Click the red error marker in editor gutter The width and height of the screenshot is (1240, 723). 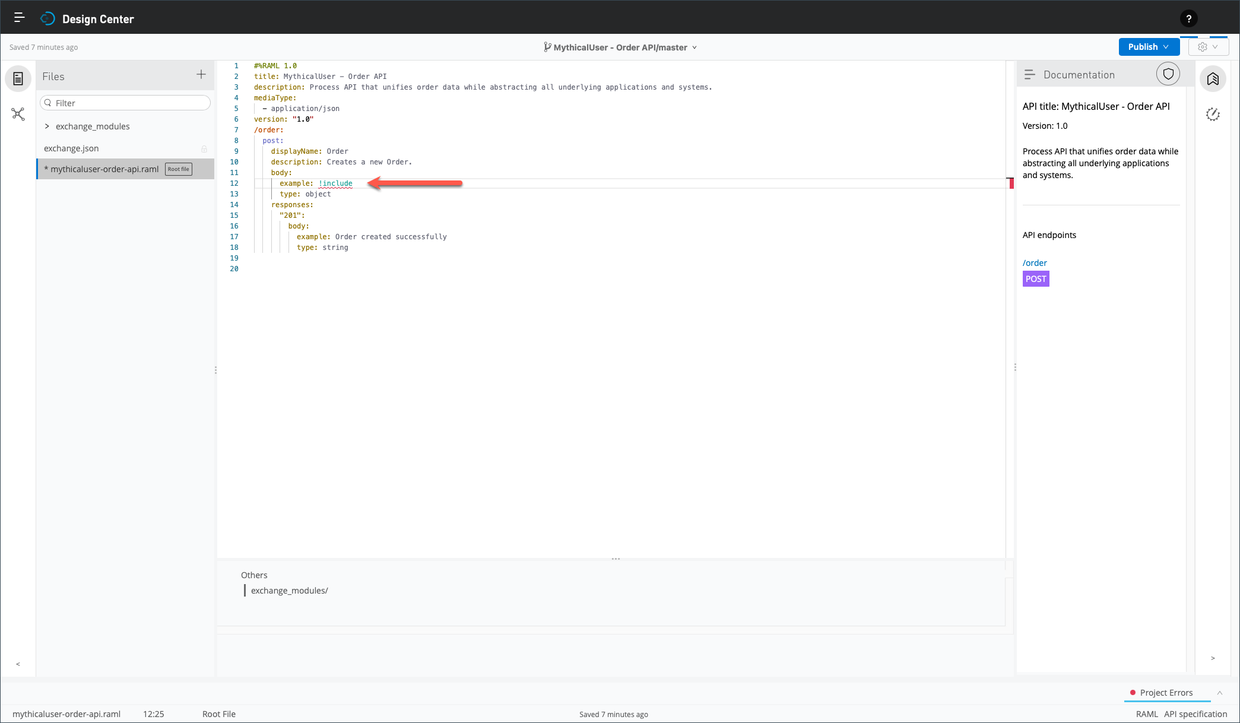pyautogui.click(x=1011, y=183)
